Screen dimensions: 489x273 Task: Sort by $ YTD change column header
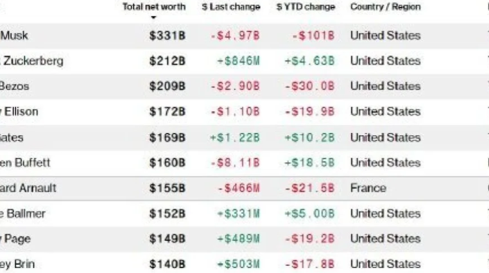pos(306,6)
